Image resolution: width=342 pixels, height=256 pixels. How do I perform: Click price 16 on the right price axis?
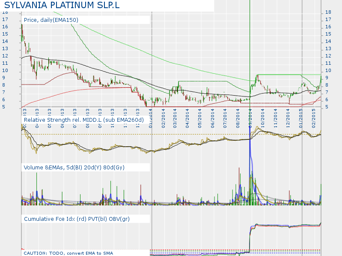pos(328,27)
